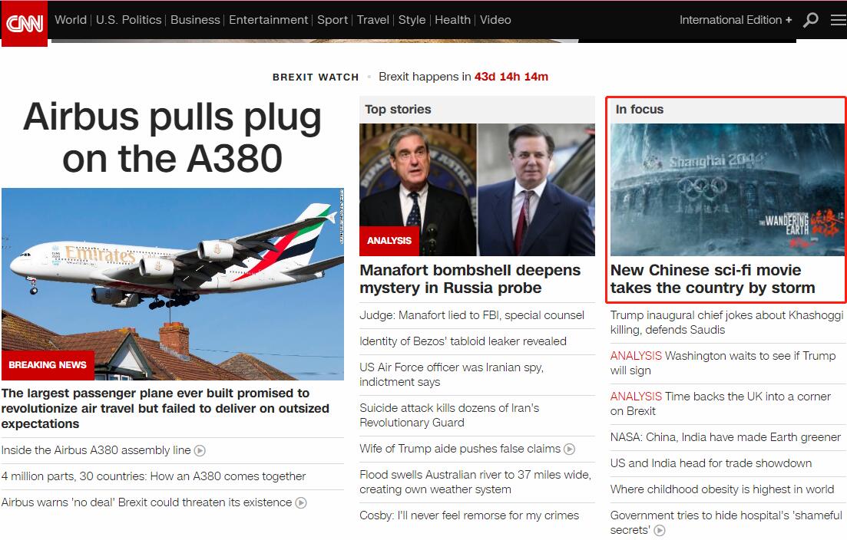Read Identity of Bezos' tabloid leaker story
Viewport: 847px width, 540px height.
click(463, 341)
